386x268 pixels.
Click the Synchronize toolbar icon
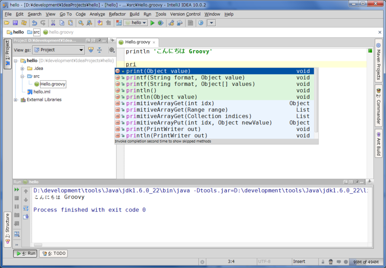(x=24, y=23)
